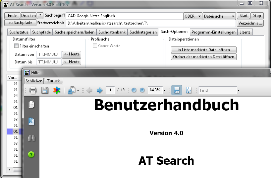This screenshot has height=178, width=271.
Task: Click the Startverzeichnis path field
Action: [x=150, y=23]
